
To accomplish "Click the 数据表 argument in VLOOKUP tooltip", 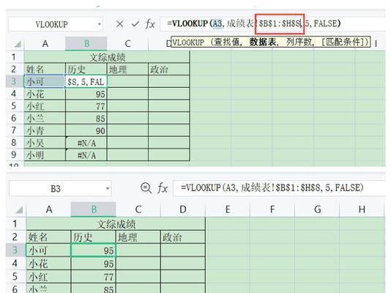I will [263, 42].
